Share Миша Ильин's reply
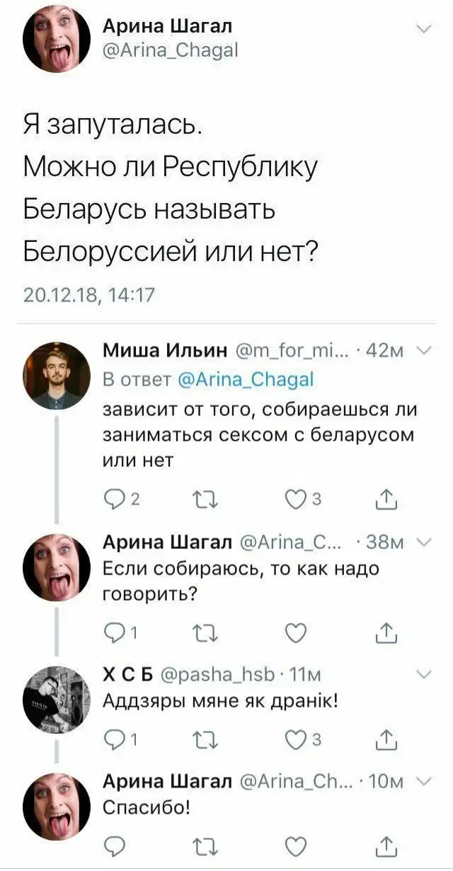The width and height of the screenshot is (453, 871). (388, 501)
